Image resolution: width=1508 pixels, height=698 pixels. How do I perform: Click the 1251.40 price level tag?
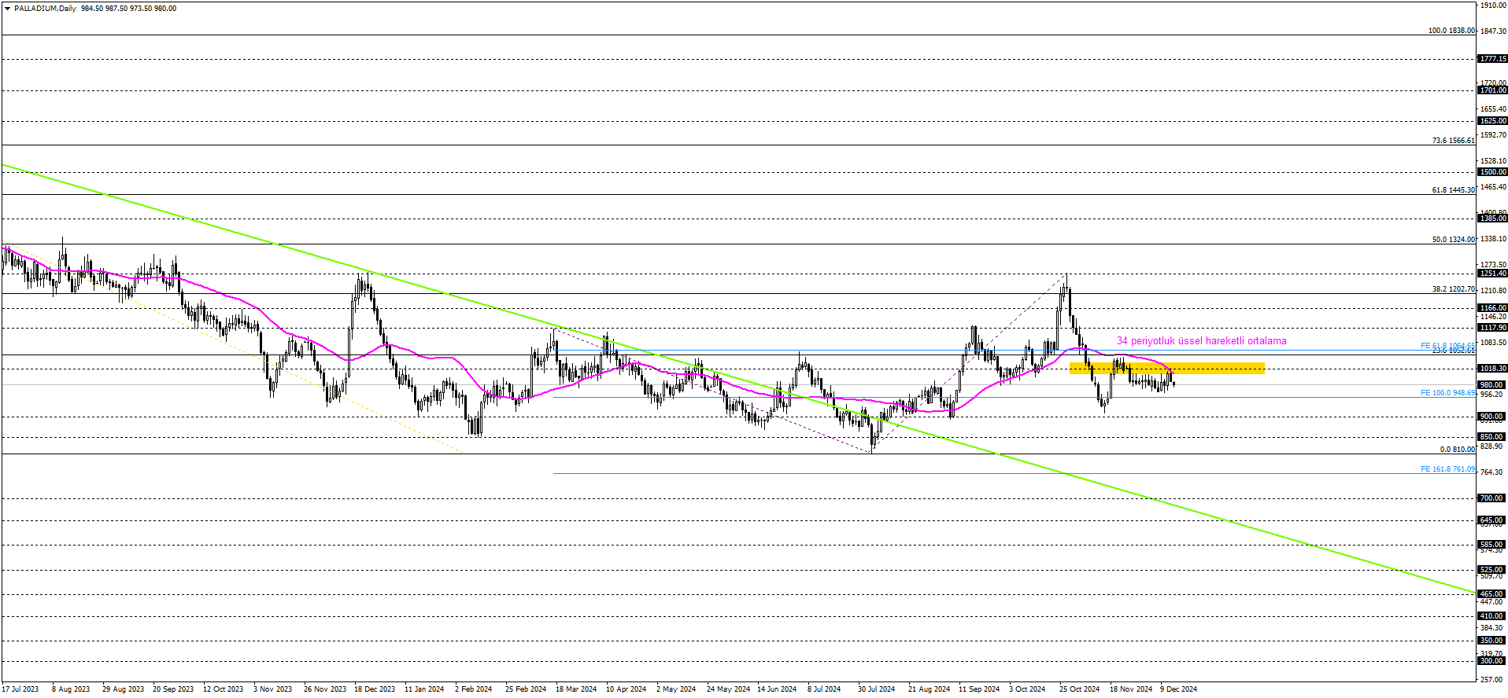[1492, 274]
